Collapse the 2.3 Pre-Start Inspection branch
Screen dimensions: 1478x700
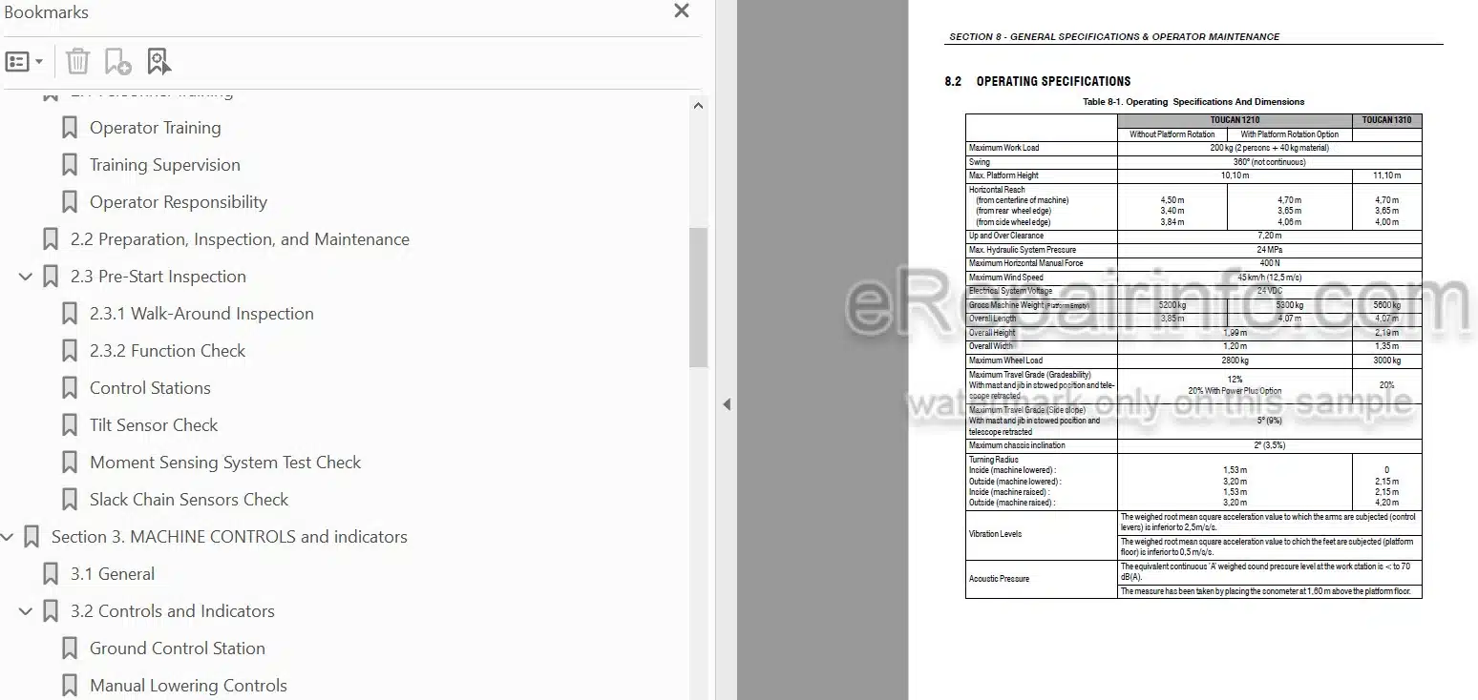click(x=26, y=277)
